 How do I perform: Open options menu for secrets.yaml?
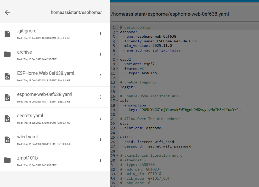[100, 118]
